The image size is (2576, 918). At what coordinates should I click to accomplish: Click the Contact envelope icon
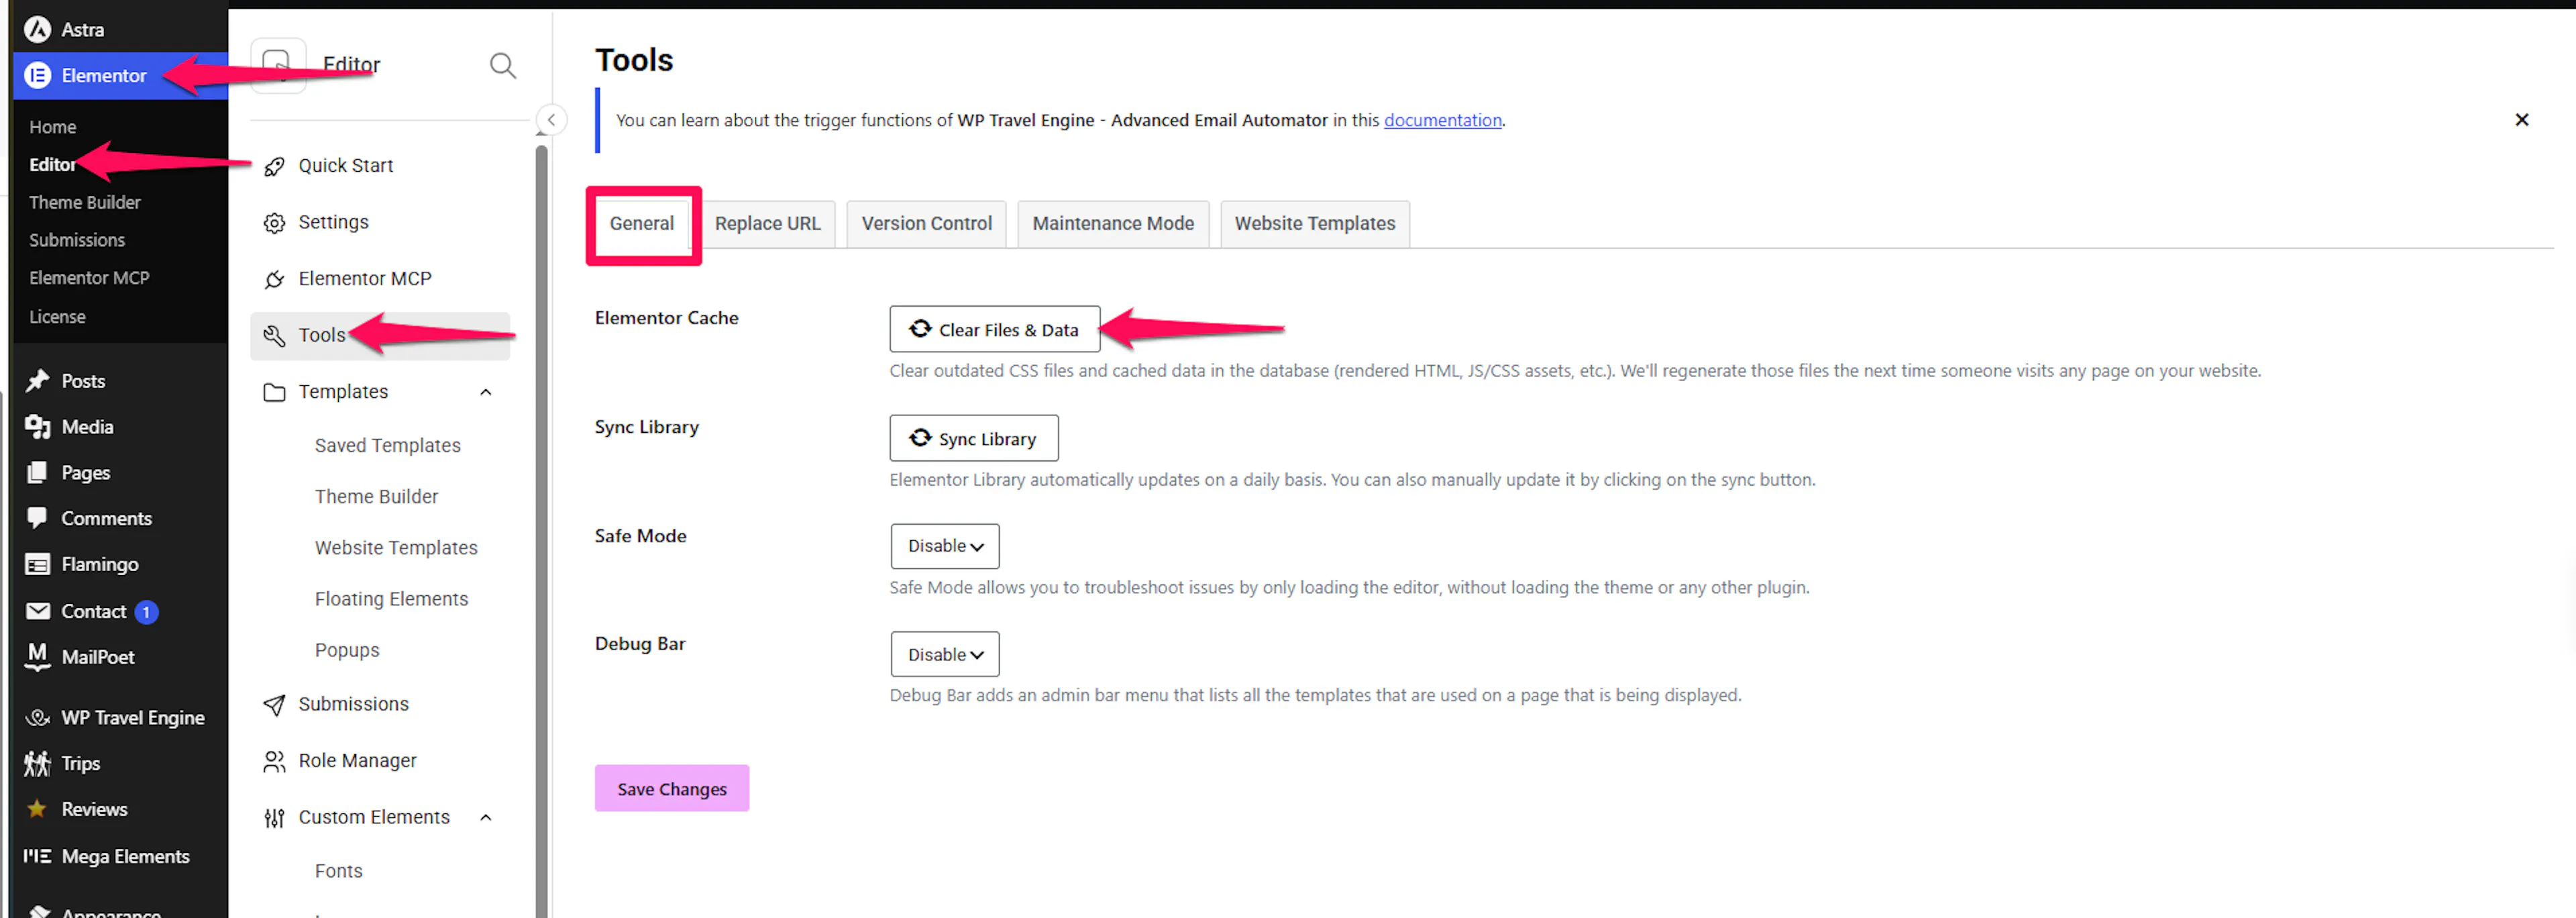click(x=37, y=611)
